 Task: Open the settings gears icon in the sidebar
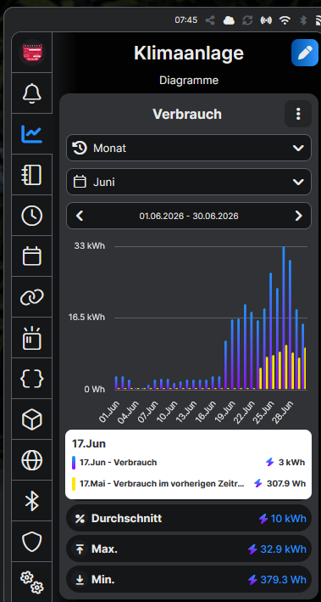tap(32, 582)
